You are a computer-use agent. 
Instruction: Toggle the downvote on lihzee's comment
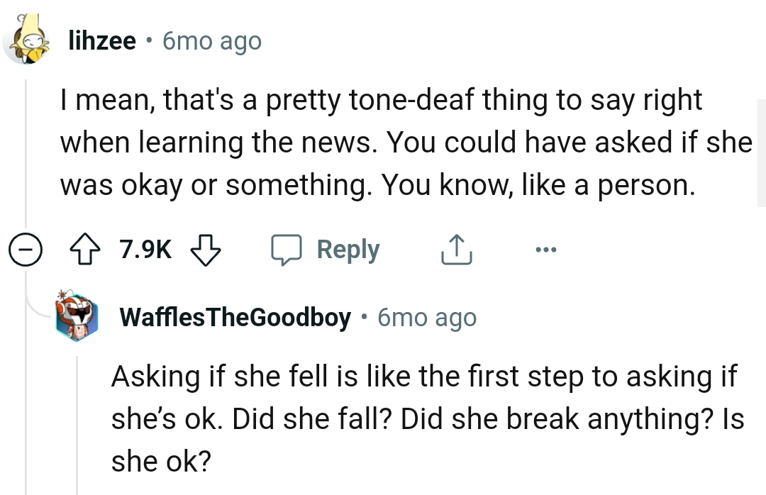205,250
